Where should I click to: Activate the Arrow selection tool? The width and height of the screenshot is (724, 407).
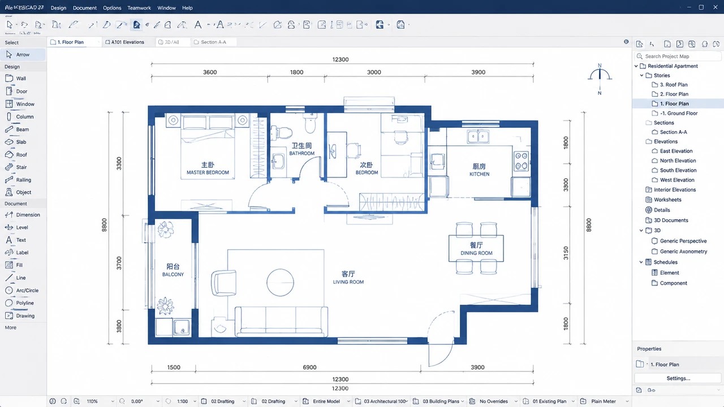23,55
